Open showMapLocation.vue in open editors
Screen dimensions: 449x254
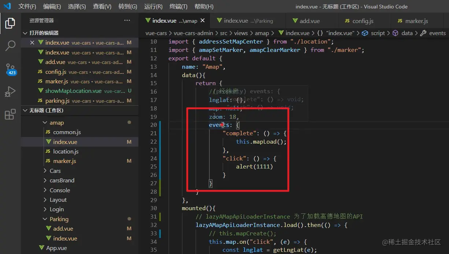pyautogui.click(x=80, y=91)
